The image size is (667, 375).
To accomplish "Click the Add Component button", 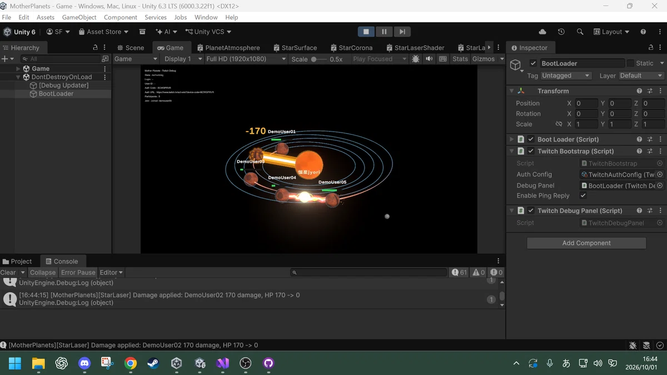I will click(x=586, y=243).
